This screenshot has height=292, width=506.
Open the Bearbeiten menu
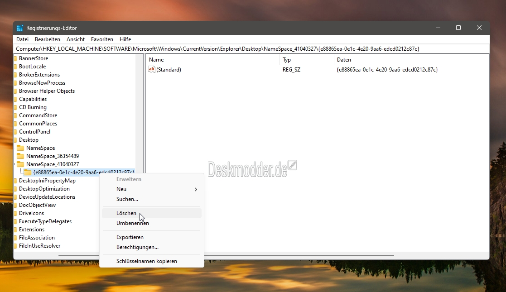coord(48,39)
